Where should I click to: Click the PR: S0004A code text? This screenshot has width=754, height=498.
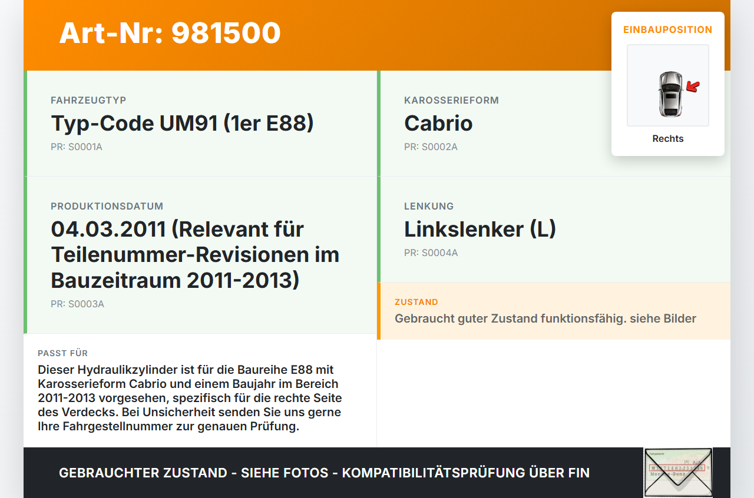pos(431,253)
